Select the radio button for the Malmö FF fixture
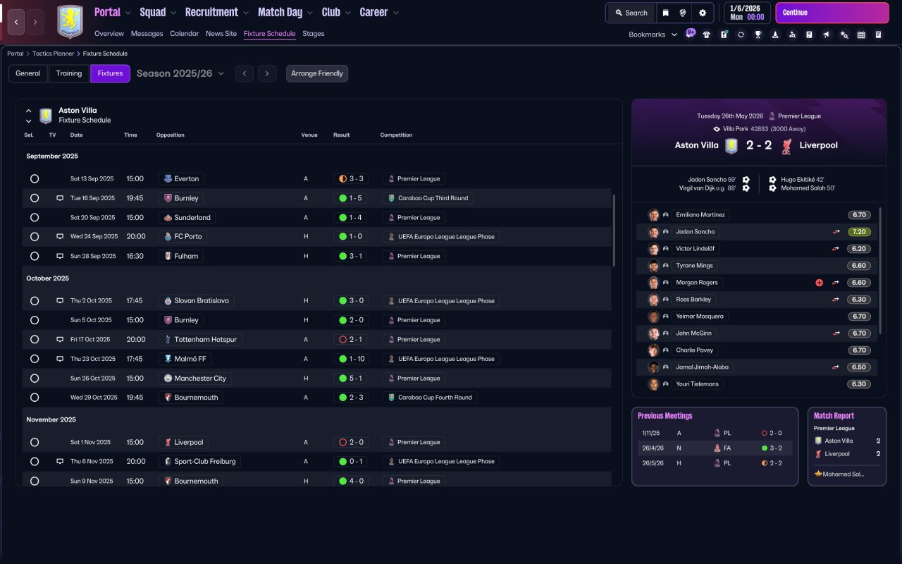902x564 pixels. click(35, 359)
